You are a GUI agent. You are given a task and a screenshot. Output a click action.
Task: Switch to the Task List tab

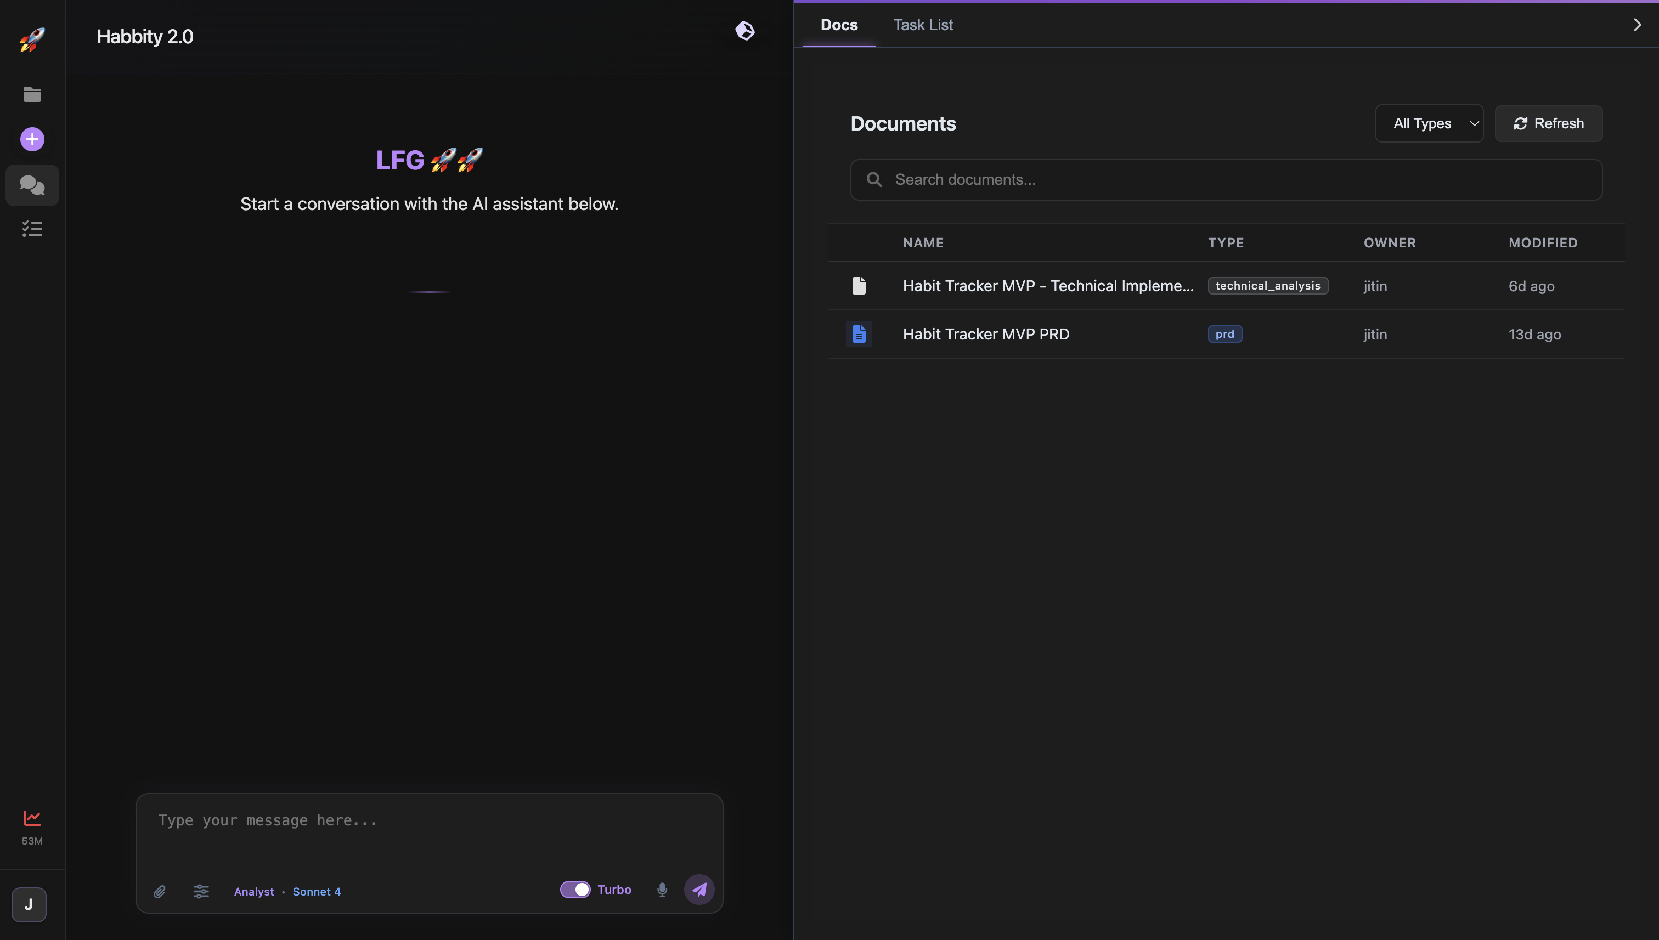pyautogui.click(x=923, y=25)
